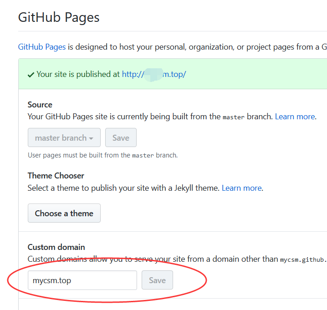327x310 pixels.
Task: Click the Save button beside master branch
Action: click(x=121, y=138)
